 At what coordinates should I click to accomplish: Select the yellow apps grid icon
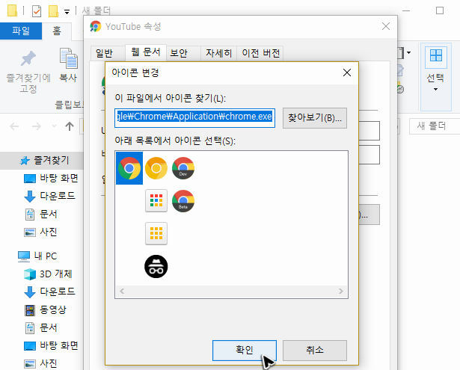point(156,234)
